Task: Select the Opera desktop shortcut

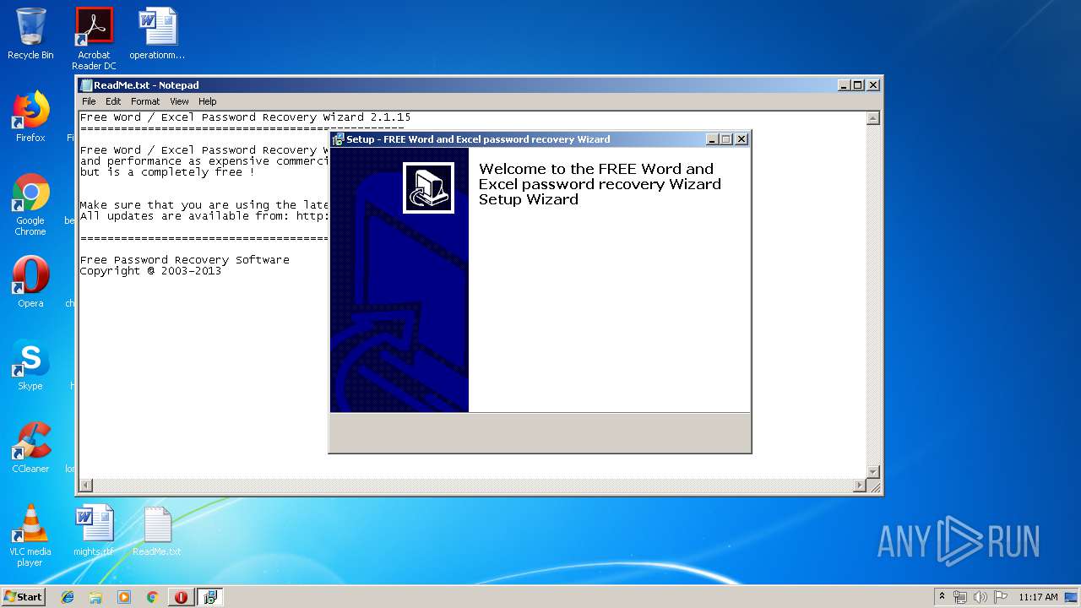Action: 30,282
